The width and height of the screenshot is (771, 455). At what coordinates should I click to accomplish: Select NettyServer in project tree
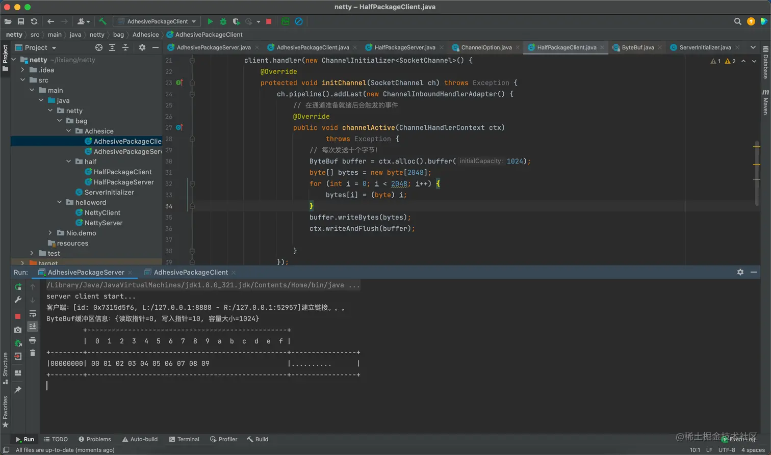pyautogui.click(x=104, y=223)
